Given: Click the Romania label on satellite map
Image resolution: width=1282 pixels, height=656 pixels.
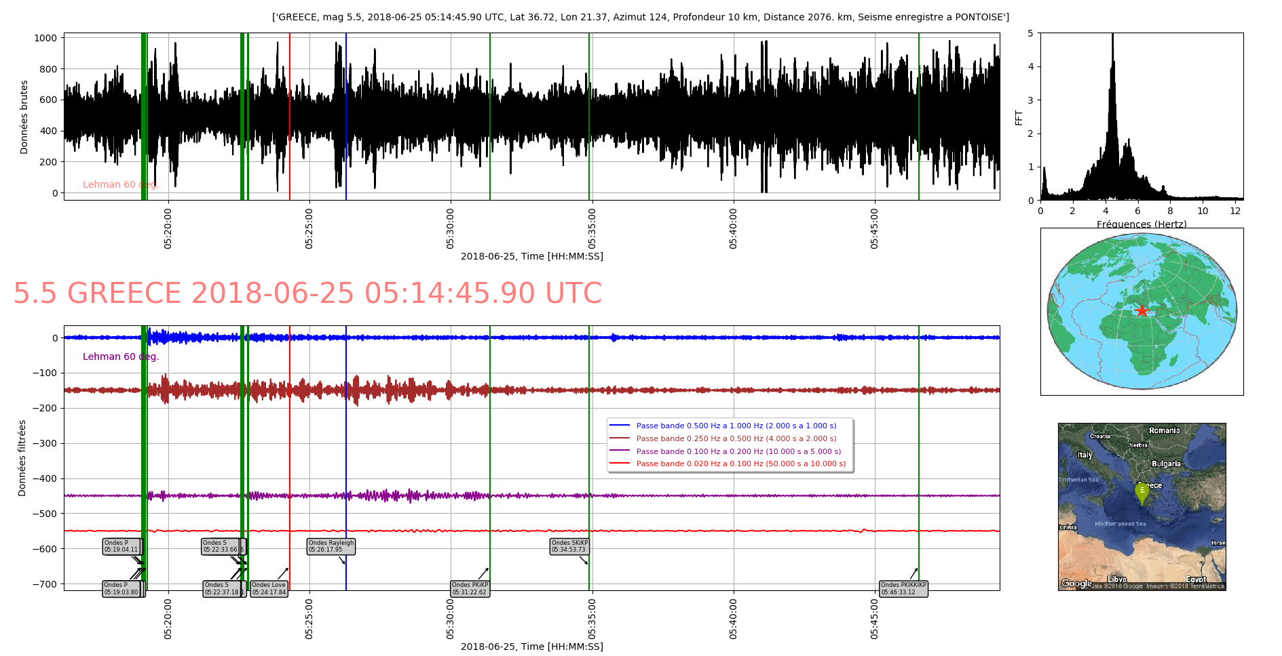Looking at the screenshot, I should click(x=1164, y=430).
